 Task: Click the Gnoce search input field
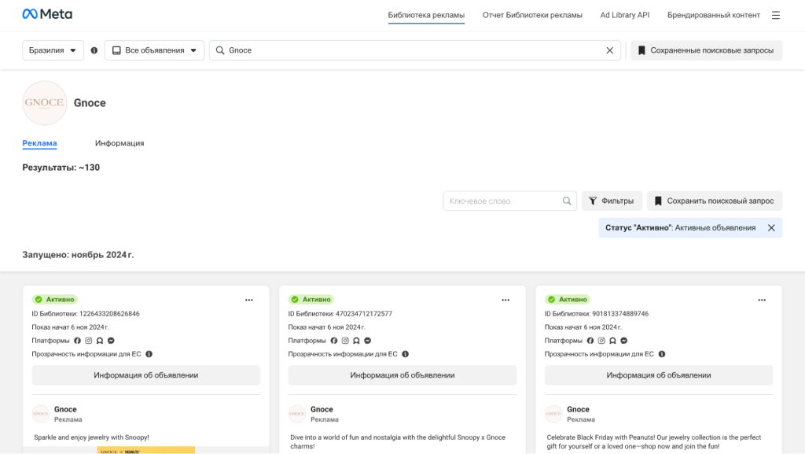pyautogui.click(x=415, y=50)
